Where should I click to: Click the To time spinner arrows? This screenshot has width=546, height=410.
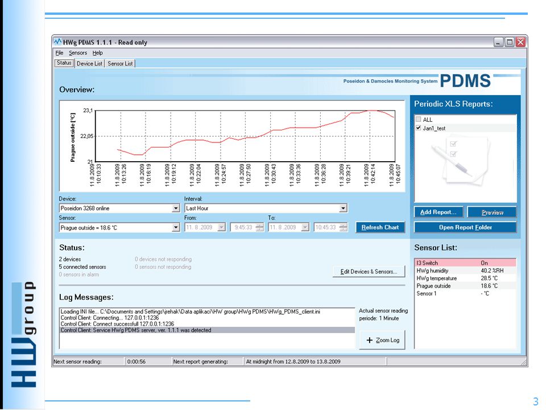(343, 227)
